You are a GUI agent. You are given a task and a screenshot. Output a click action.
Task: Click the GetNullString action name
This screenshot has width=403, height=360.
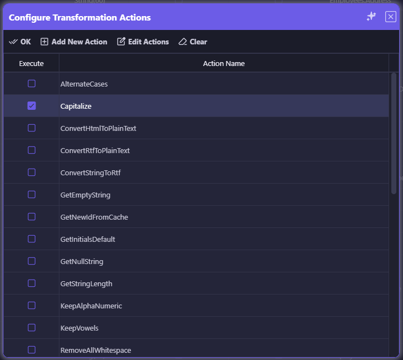pos(82,262)
